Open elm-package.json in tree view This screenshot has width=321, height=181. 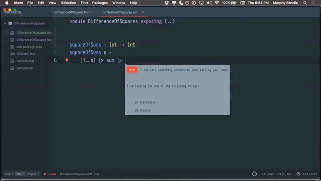[x=29, y=47]
